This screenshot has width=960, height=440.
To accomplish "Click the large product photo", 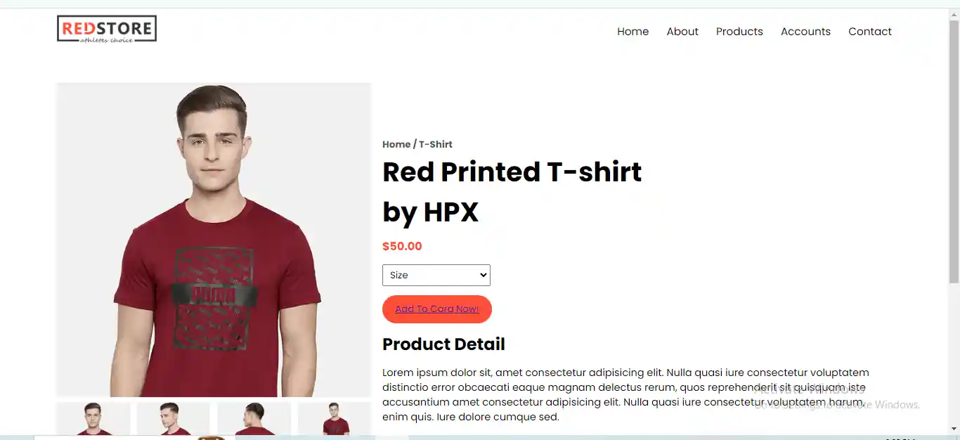I will 214,240.
